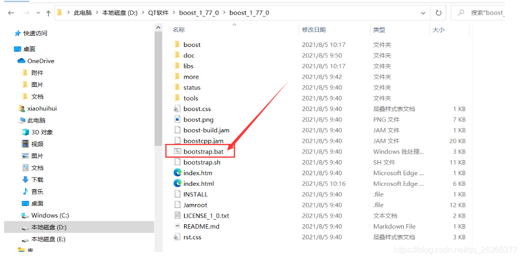Click the boost folder icon
522x259 pixels.
coord(177,44)
